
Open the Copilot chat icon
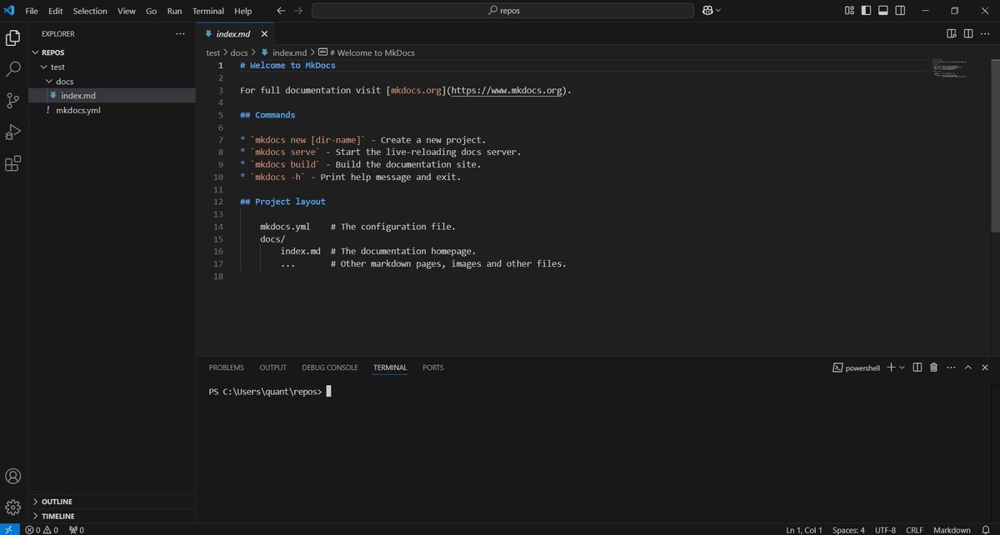point(707,11)
